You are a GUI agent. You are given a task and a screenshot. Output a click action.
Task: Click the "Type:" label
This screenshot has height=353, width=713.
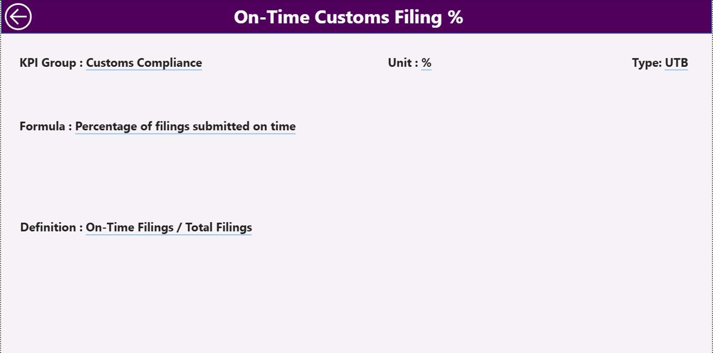(x=647, y=63)
